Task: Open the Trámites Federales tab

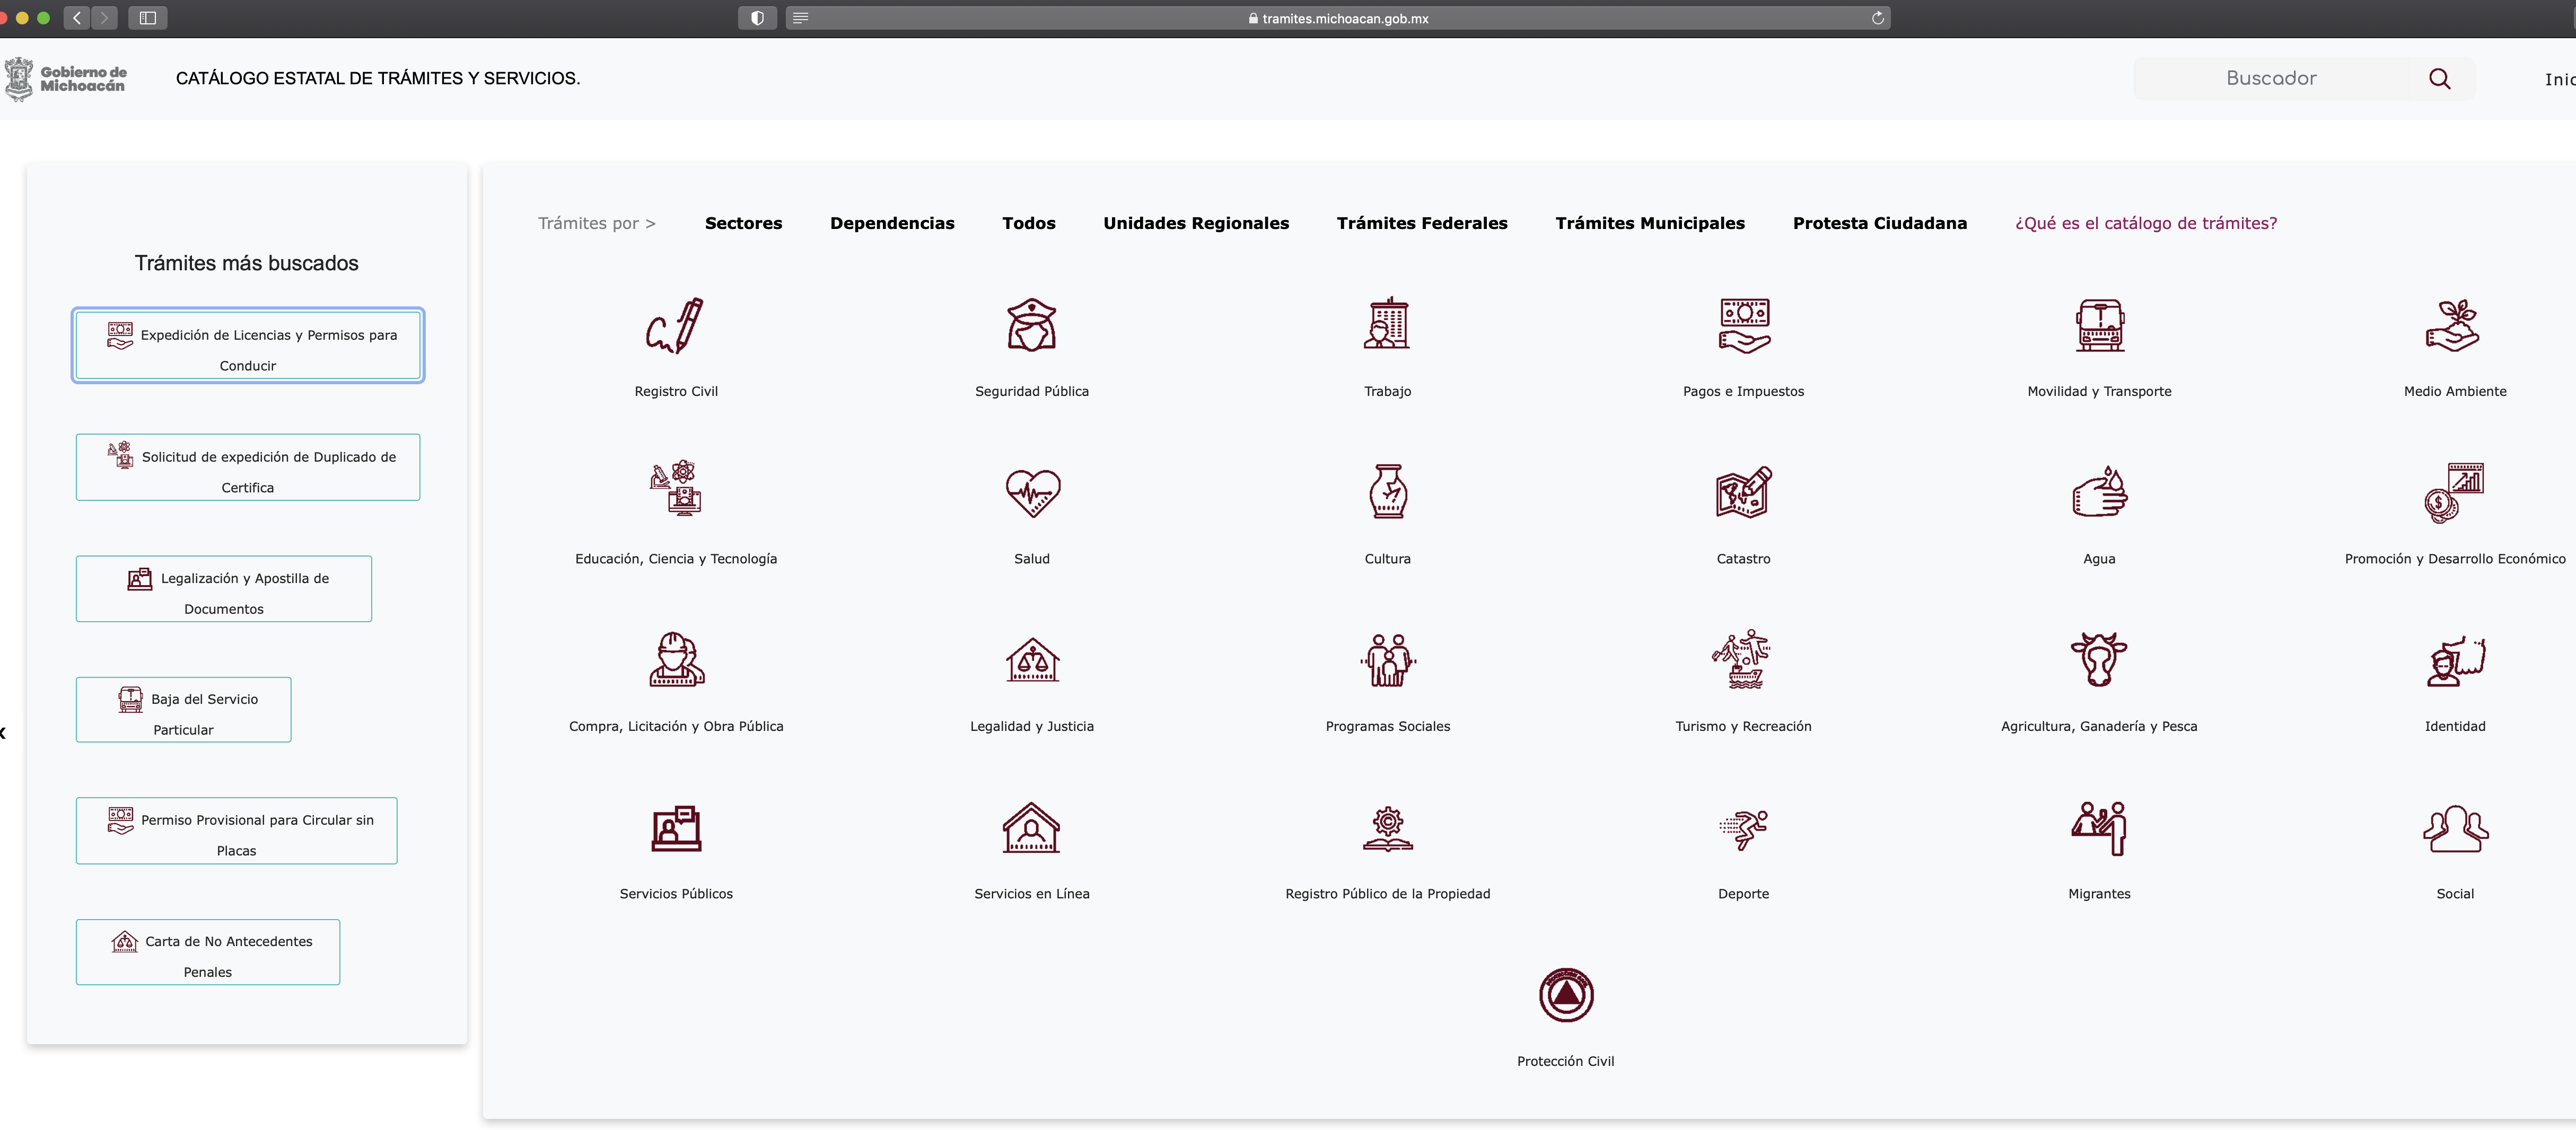Action: (x=1422, y=223)
